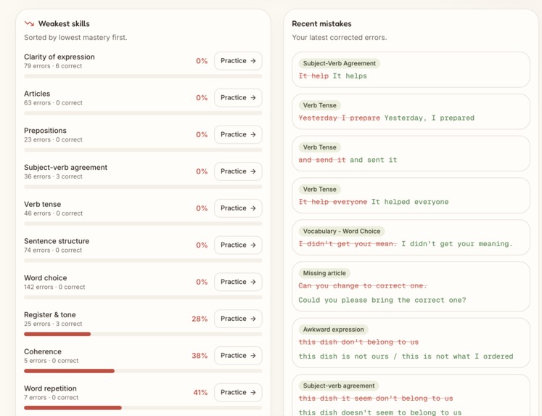542x416 pixels.
Task: Open the 'Yesterday, I prepared' mistake card
Action: (411, 112)
